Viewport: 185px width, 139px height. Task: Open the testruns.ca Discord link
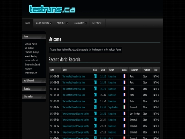tap(32, 60)
